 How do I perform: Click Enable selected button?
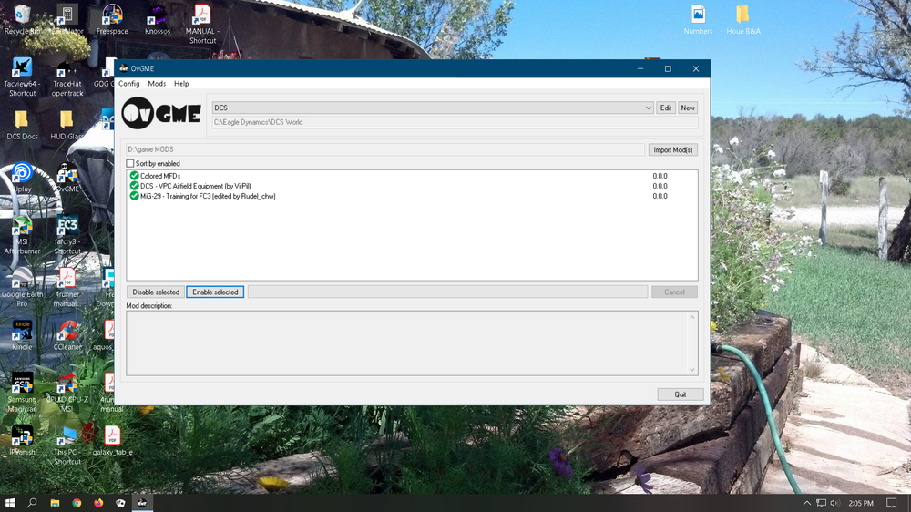(215, 292)
